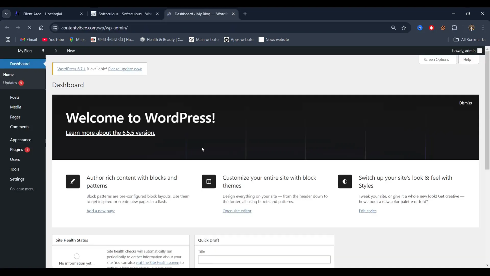Open the WordPress 6.7.1 link
The width and height of the screenshot is (490, 276).
coord(71,69)
